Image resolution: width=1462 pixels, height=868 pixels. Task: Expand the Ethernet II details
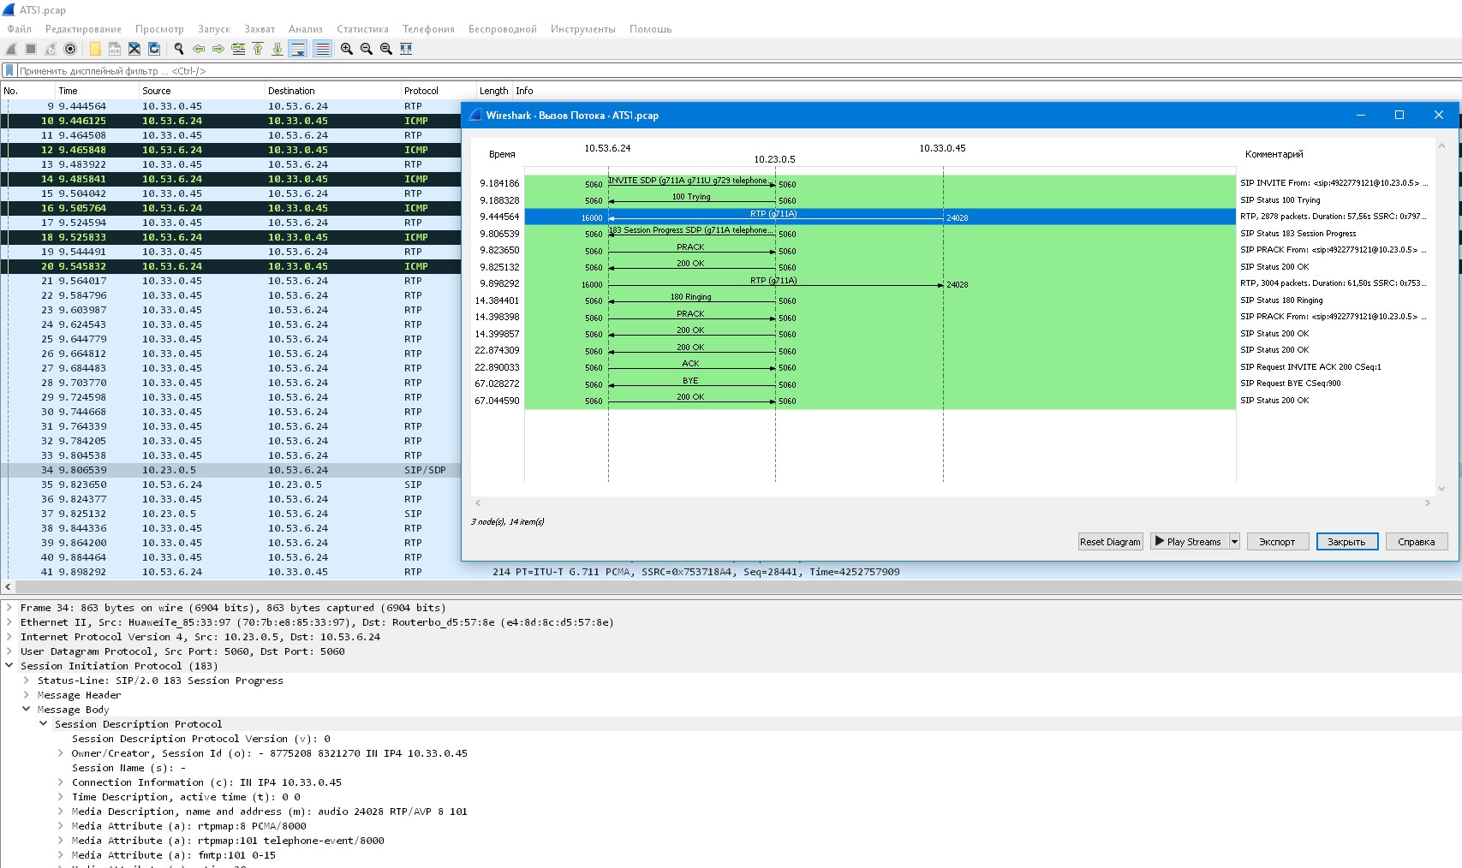click(9, 622)
